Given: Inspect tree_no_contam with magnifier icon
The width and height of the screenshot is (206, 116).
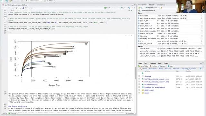Looking at the screenshot, I should pyautogui.click(x=201, y=44).
